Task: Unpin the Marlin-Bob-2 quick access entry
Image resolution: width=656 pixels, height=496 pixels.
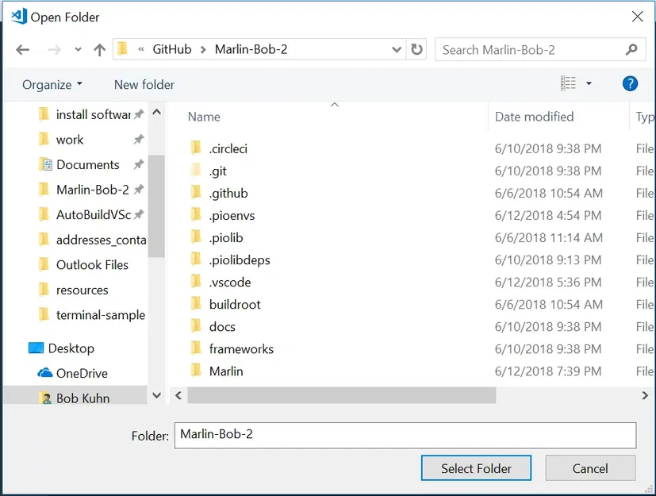Action: click(140, 190)
